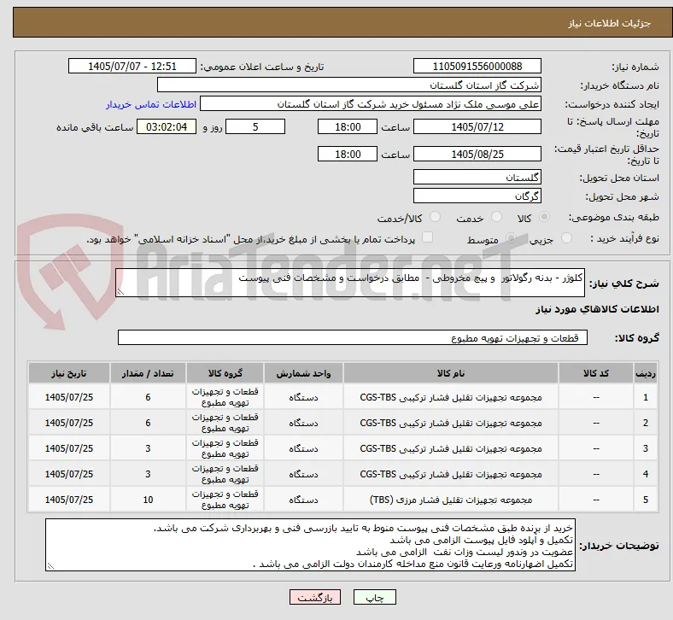The height and width of the screenshot is (620, 673).
Task: Click the buyer notes text area
Action: pos(310,545)
